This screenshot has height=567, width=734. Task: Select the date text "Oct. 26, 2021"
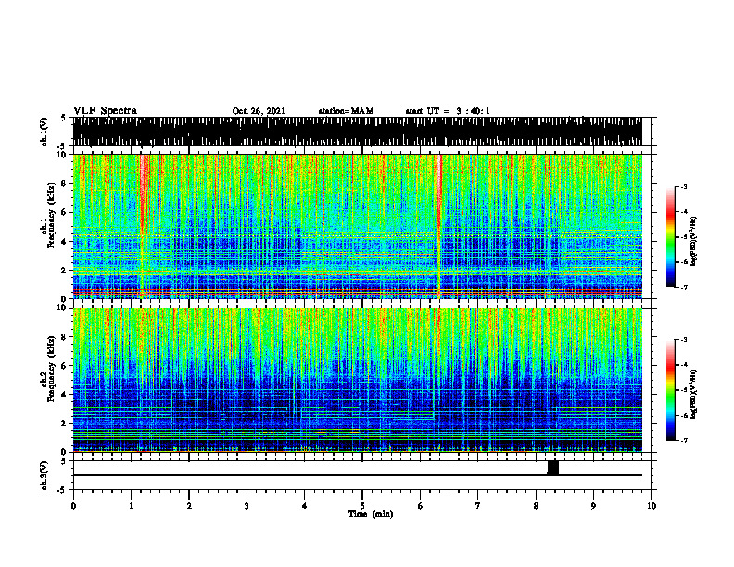click(x=259, y=111)
